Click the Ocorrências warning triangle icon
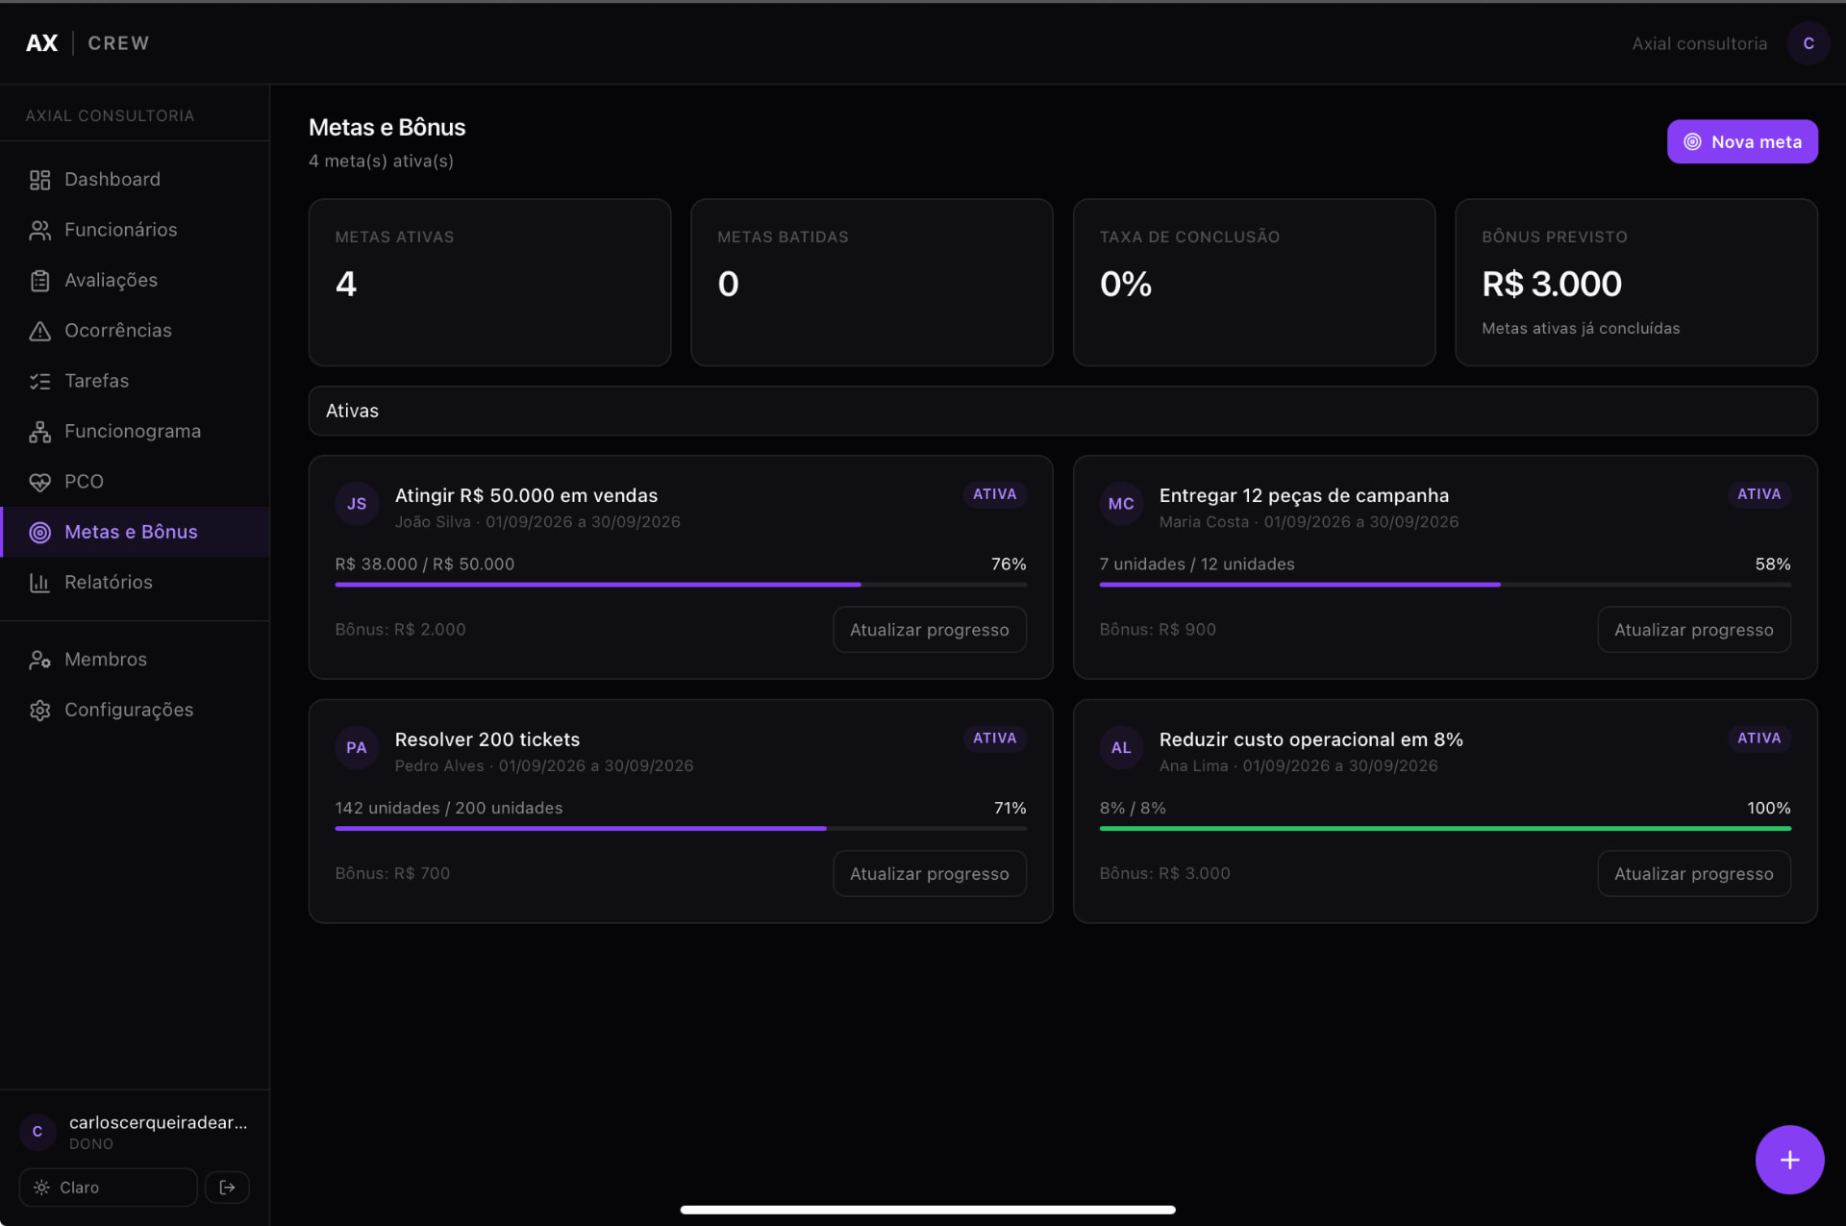The image size is (1846, 1226). (x=39, y=331)
